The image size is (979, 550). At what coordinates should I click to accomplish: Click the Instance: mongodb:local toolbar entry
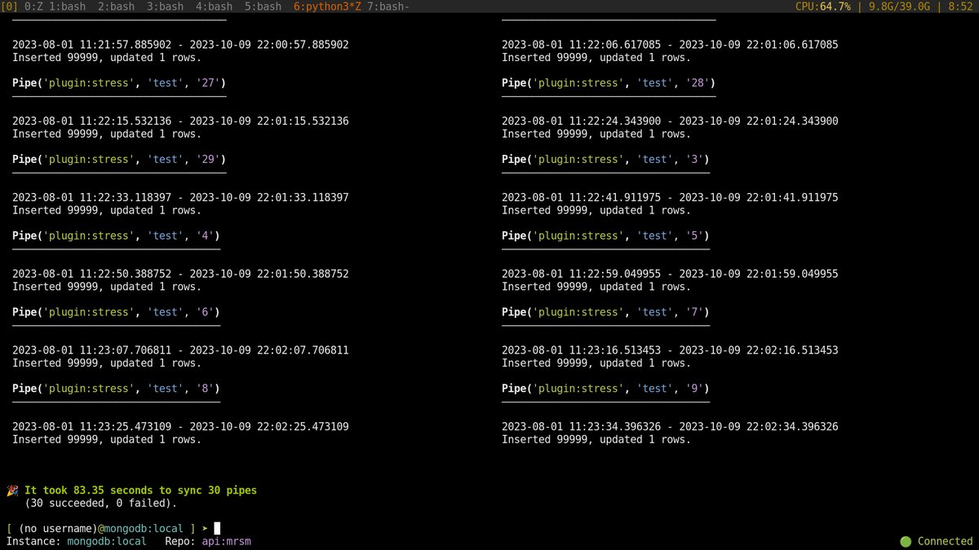click(77, 541)
